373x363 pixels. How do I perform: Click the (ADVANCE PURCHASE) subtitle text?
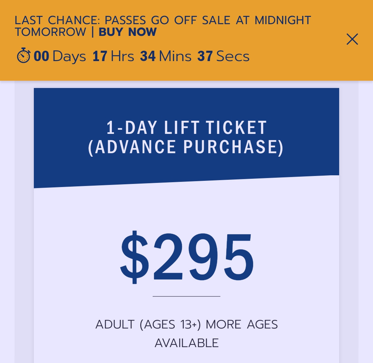[x=186, y=147]
